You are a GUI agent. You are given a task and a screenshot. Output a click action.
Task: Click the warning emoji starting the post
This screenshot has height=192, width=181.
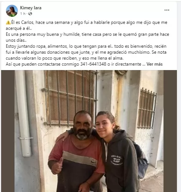[x=8, y=22]
